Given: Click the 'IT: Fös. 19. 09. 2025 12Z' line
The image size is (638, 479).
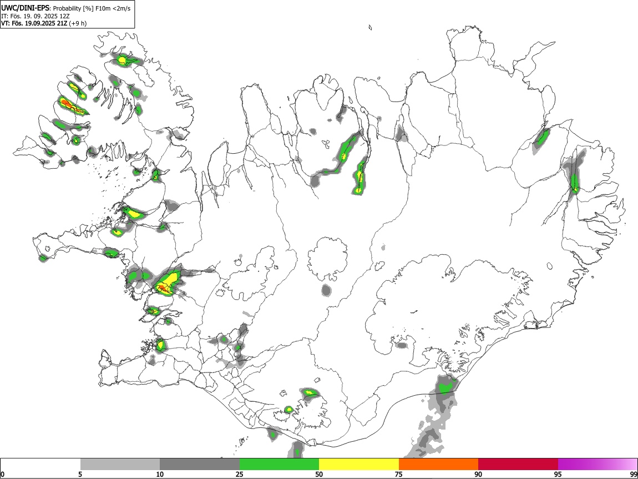Looking at the screenshot, I should click(x=36, y=16).
